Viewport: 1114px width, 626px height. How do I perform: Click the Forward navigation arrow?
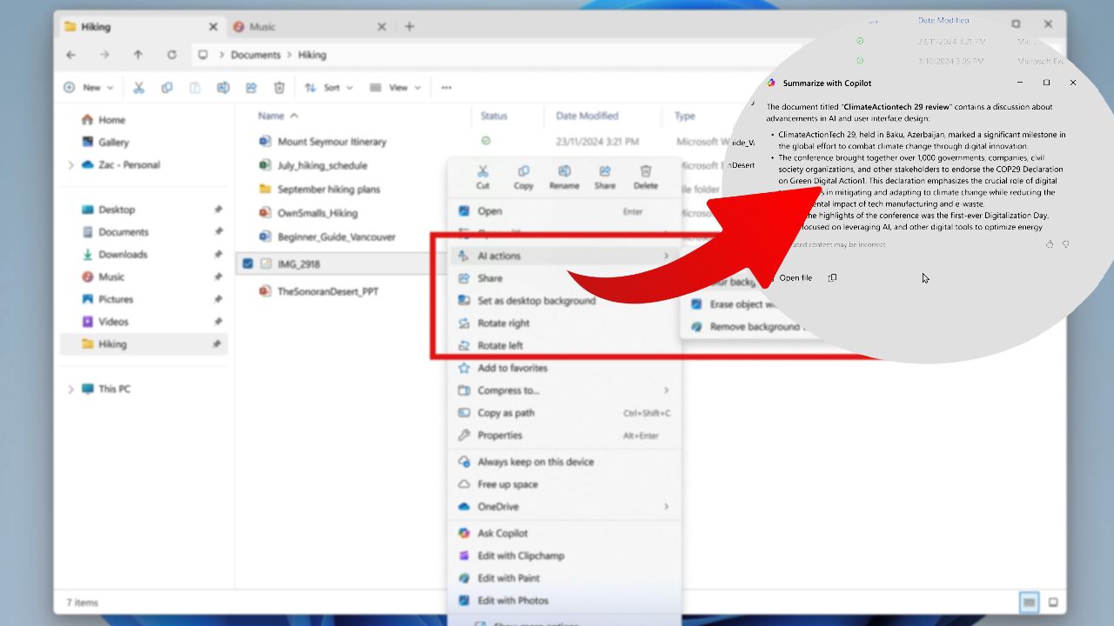tap(104, 55)
